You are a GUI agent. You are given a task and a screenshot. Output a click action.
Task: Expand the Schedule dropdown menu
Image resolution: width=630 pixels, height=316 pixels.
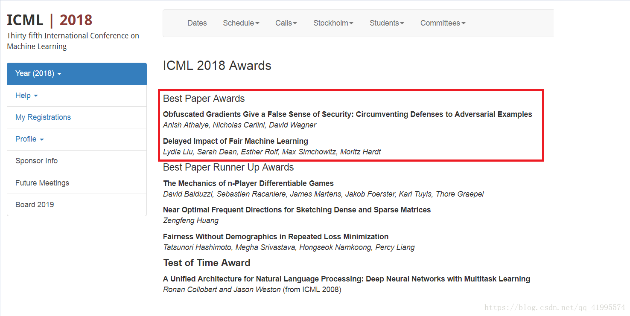pos(241,23)
